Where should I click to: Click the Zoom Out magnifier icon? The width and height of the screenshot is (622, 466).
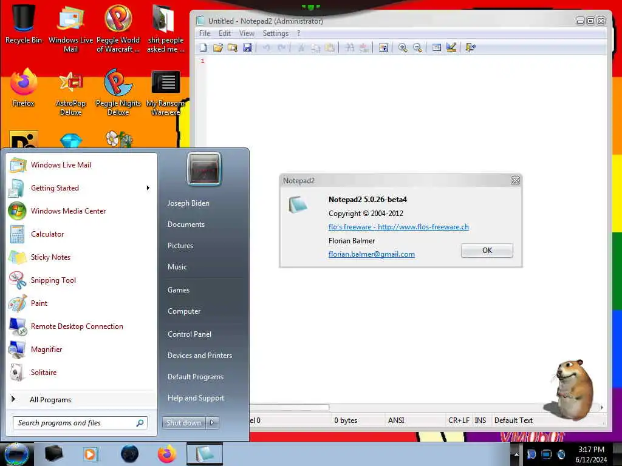click(417, 48)
